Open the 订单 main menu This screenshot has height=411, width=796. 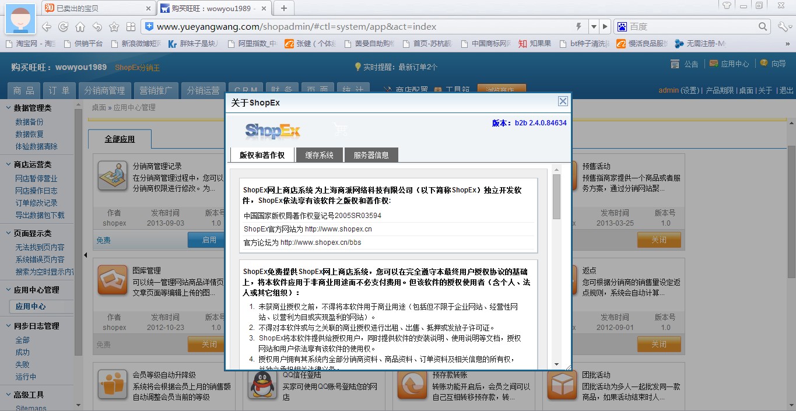(59, 90)
